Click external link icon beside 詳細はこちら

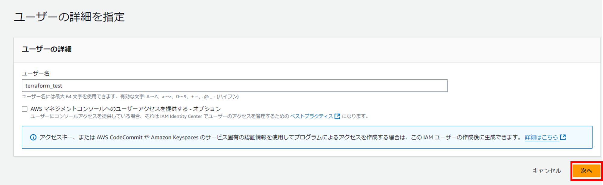(x=563, y=137)
